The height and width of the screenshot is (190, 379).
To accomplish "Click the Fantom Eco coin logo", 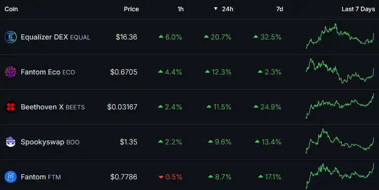I will coord(11,72).
